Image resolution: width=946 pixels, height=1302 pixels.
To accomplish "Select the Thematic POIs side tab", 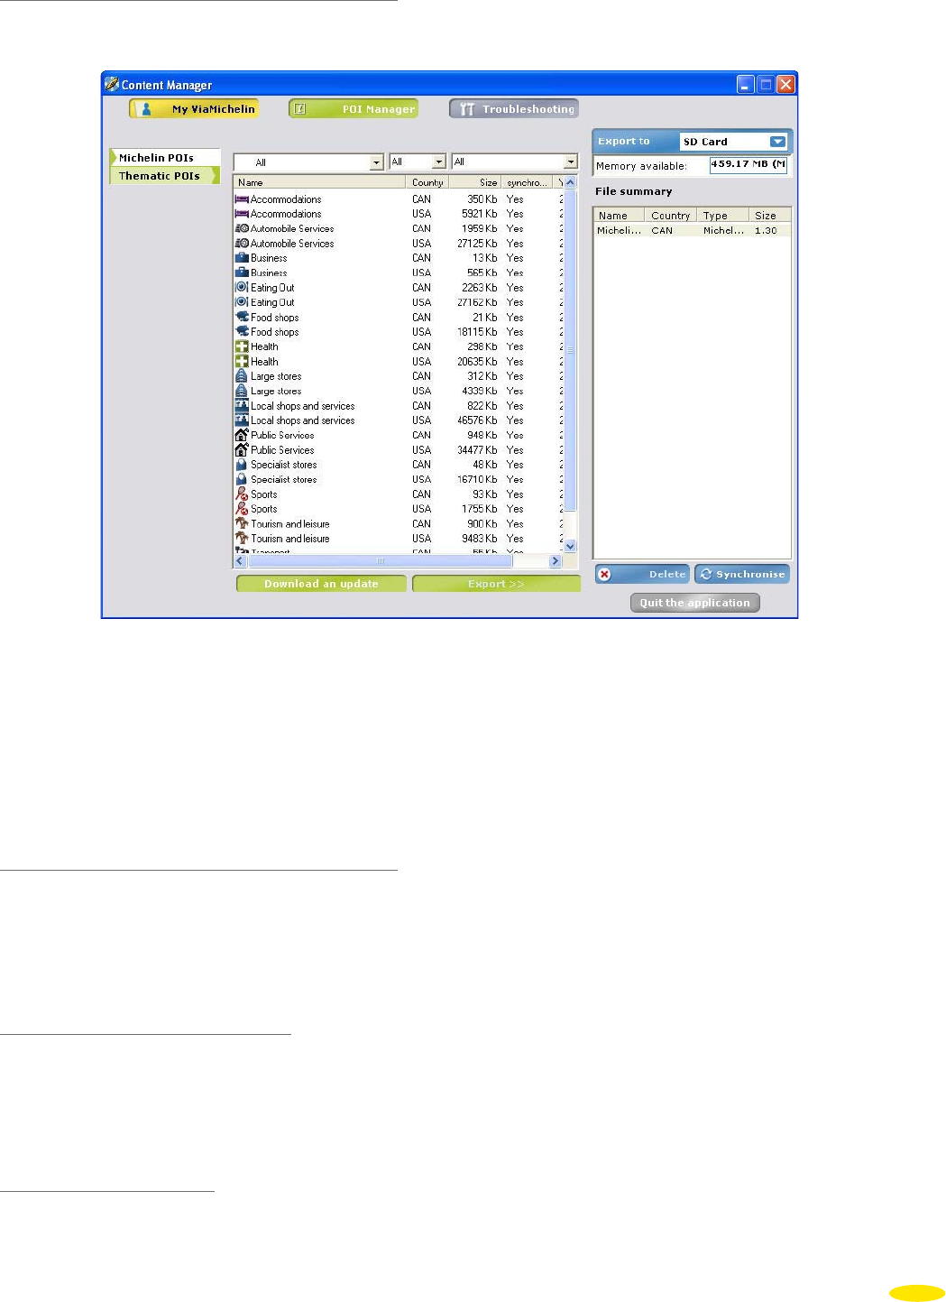I will point(165,176).
